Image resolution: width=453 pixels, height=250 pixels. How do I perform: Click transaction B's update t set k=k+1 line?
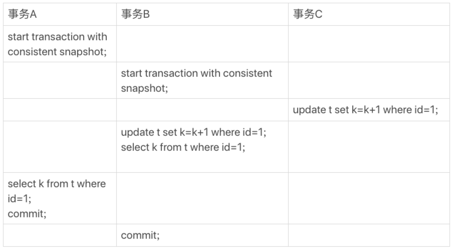click(x=193, y=132)
